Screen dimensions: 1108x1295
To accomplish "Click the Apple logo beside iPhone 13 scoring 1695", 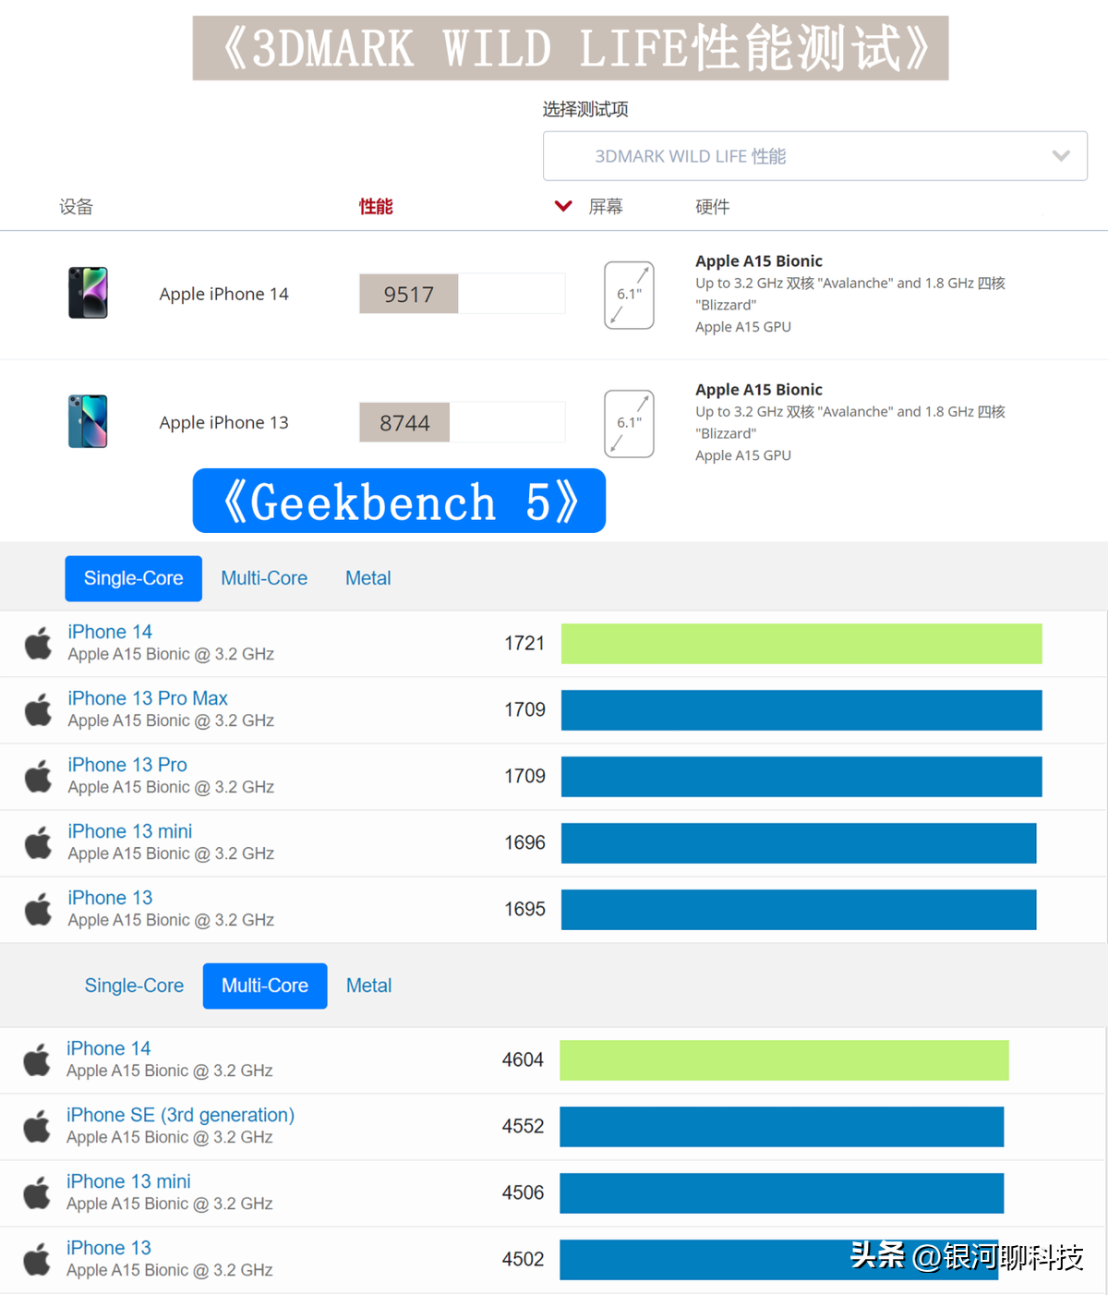I will coord(38,909).
